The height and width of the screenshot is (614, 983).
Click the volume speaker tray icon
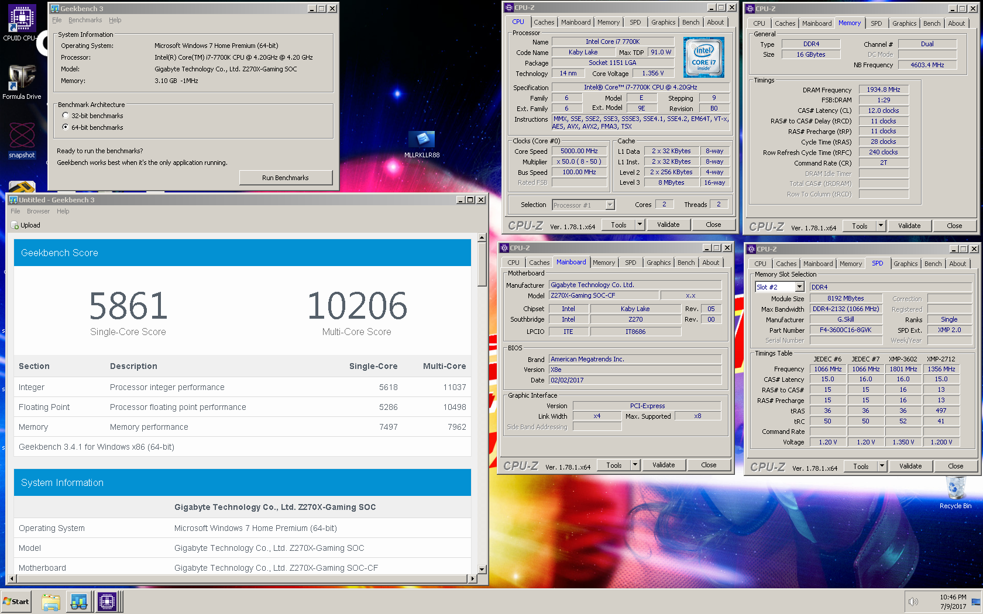913,602
